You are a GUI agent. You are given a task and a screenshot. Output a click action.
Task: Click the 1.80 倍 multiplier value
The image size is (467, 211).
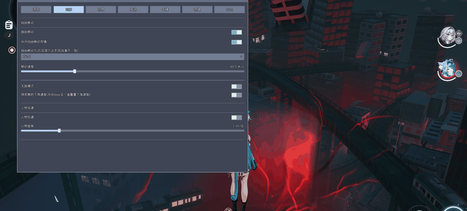coord(238,126)
